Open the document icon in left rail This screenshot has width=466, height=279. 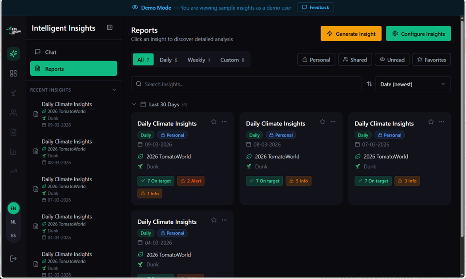point(13,132)
